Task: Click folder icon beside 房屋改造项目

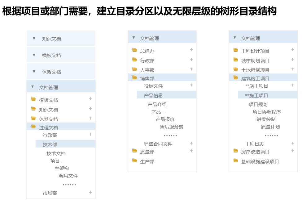Action: click(x=235, y=151)
